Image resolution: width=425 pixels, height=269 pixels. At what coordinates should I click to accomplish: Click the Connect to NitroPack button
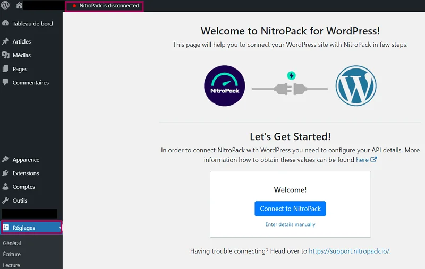click(x=290, y=209)
